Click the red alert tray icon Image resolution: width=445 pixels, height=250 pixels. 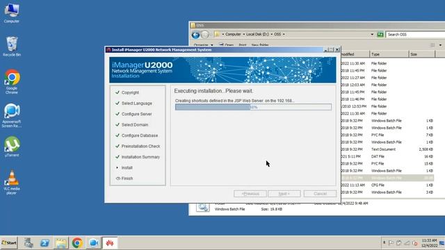pos(415,243)
